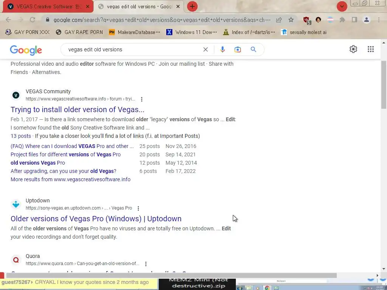
Task: Click the Google logo
Action: click(26, 50)
